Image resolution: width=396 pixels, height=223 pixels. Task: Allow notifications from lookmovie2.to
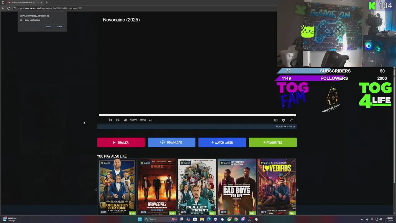pyautogui.click(x=59, y=26)
